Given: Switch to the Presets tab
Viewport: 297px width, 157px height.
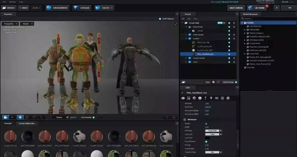Looking at the screenshot, I should tap(8, 123).
